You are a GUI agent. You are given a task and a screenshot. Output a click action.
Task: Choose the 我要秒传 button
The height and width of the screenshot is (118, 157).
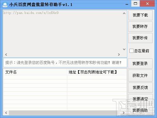point(140,38)
